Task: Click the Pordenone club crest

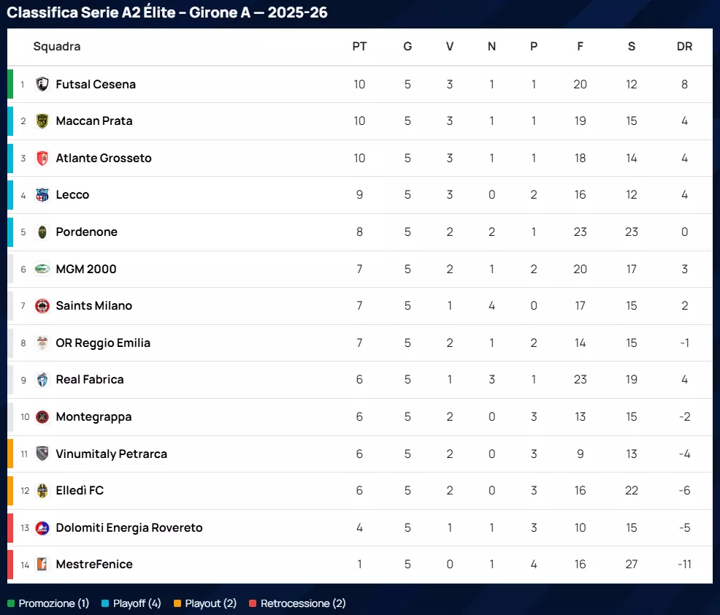Action: coord(42,232)
